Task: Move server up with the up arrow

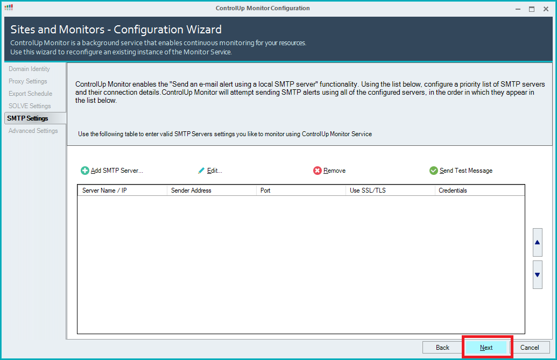Action: (537, 242)
